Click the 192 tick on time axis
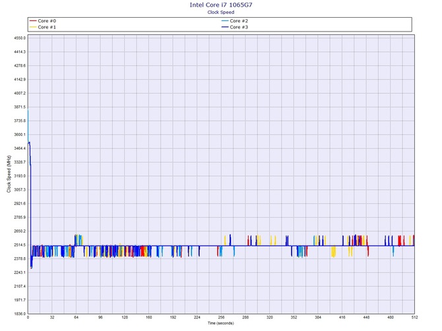The image size is (442, 331). 173,317
